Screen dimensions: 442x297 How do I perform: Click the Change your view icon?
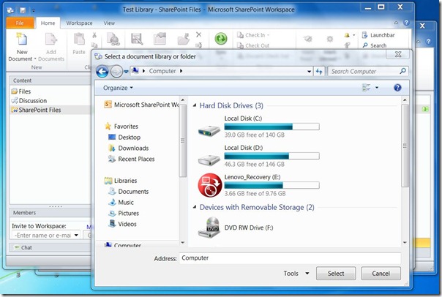(x=366, y=88)
